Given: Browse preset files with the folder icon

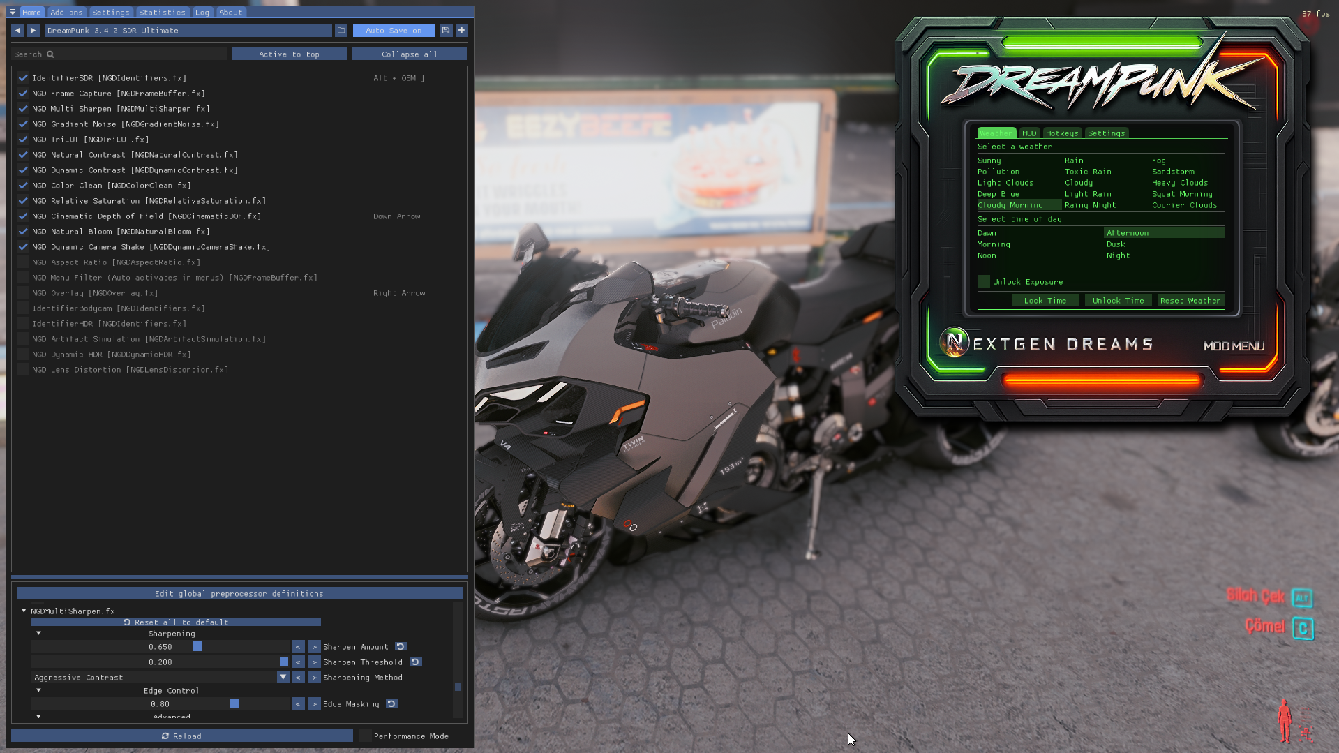Looking at the screenshot, I should coord(341,31).
